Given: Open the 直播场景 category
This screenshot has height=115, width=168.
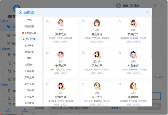Looking at the screenshot, I should [x=29, y=46].
